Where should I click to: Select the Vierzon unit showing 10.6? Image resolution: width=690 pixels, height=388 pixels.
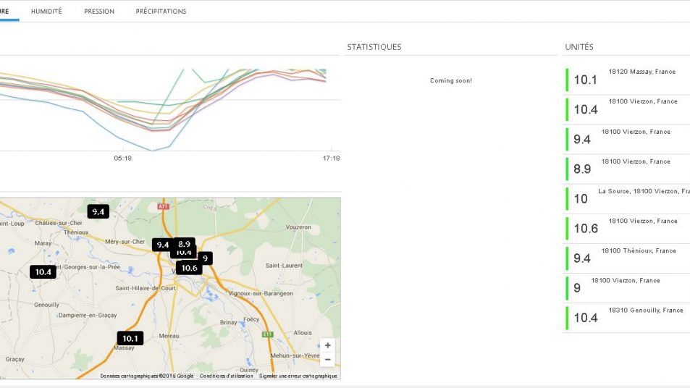tap(627, 227)
